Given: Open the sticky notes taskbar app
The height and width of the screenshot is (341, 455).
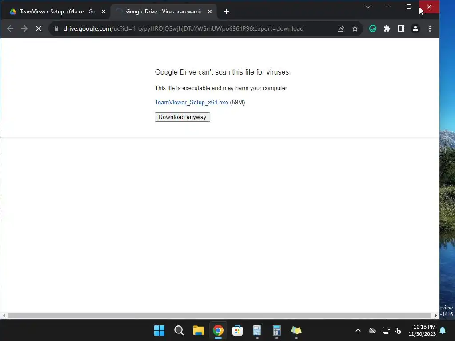Looking at the screenshot, I should [x=296, y=330].
